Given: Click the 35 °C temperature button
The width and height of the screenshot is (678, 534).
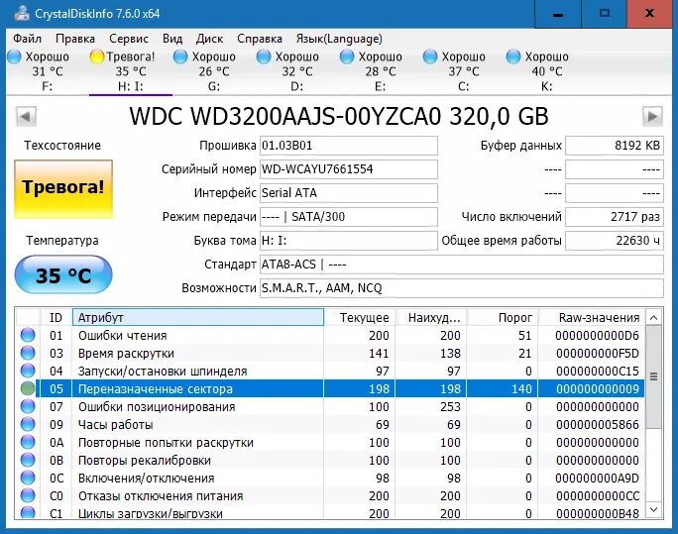Looking at the screenshot, I should pos(63,274).
